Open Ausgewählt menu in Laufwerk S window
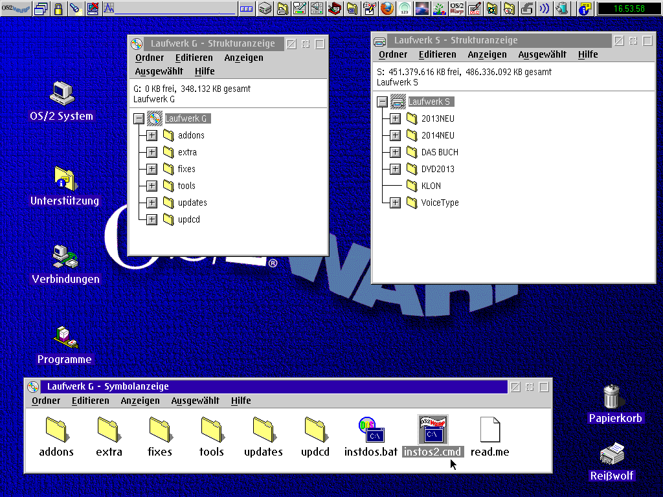663x497 pixels. [542, 54]
